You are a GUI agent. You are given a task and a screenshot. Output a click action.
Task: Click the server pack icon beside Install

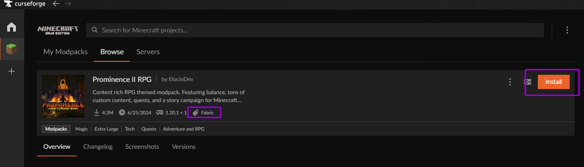point(528,82)
